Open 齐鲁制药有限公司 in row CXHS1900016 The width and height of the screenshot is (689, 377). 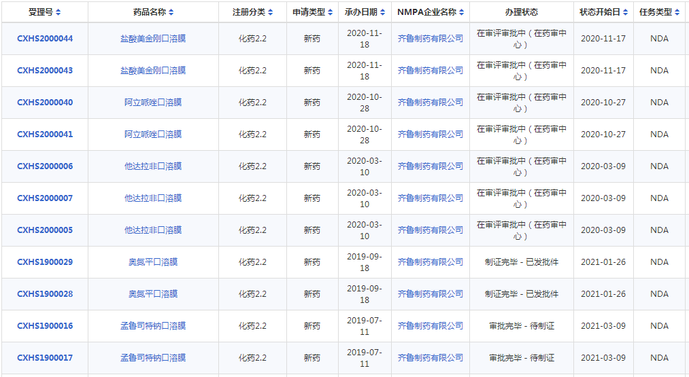pyautogui.click(x=430, y=326)
